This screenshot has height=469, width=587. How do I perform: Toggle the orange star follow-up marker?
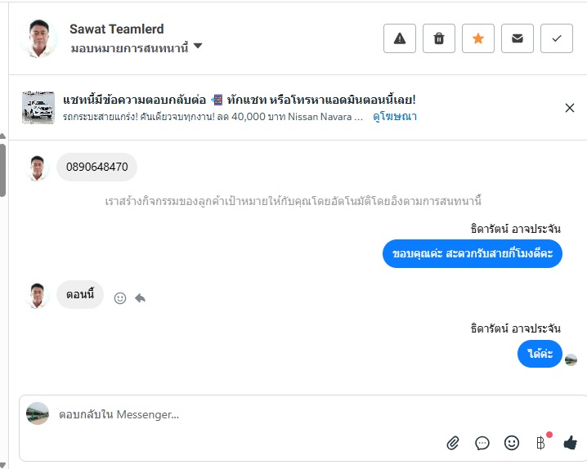pyautogui.click(x=478, y=38)
